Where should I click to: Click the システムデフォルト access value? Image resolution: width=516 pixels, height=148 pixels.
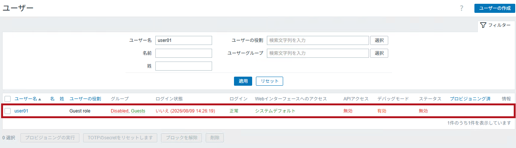(275, 111)
